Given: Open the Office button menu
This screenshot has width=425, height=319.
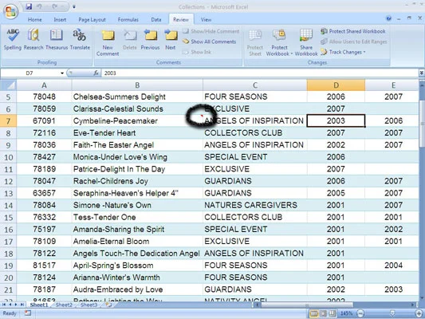Looking at the screenshot, I should click(x=10, y=11).
